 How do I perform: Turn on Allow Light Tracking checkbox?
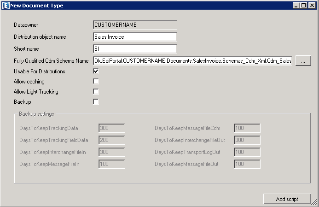[96, 92]
